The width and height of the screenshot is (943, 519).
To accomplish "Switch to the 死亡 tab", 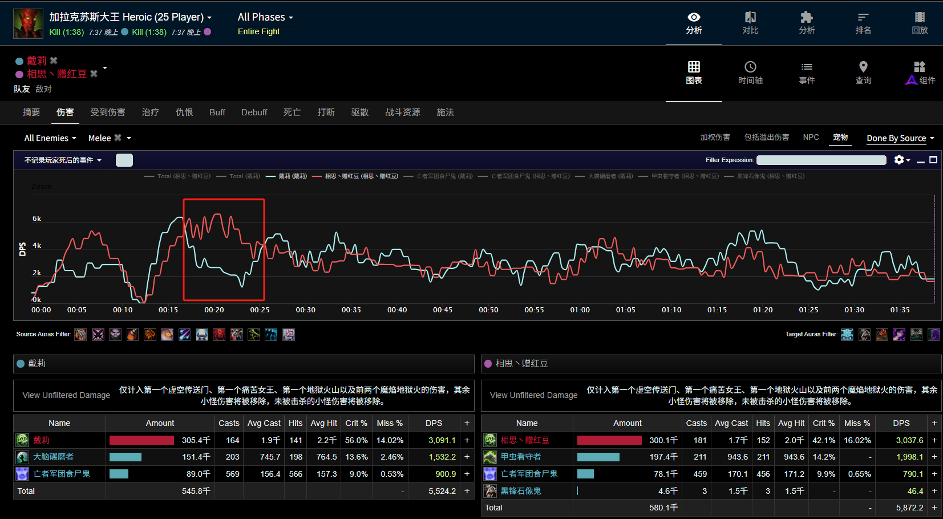I will [x=292, y=112].
